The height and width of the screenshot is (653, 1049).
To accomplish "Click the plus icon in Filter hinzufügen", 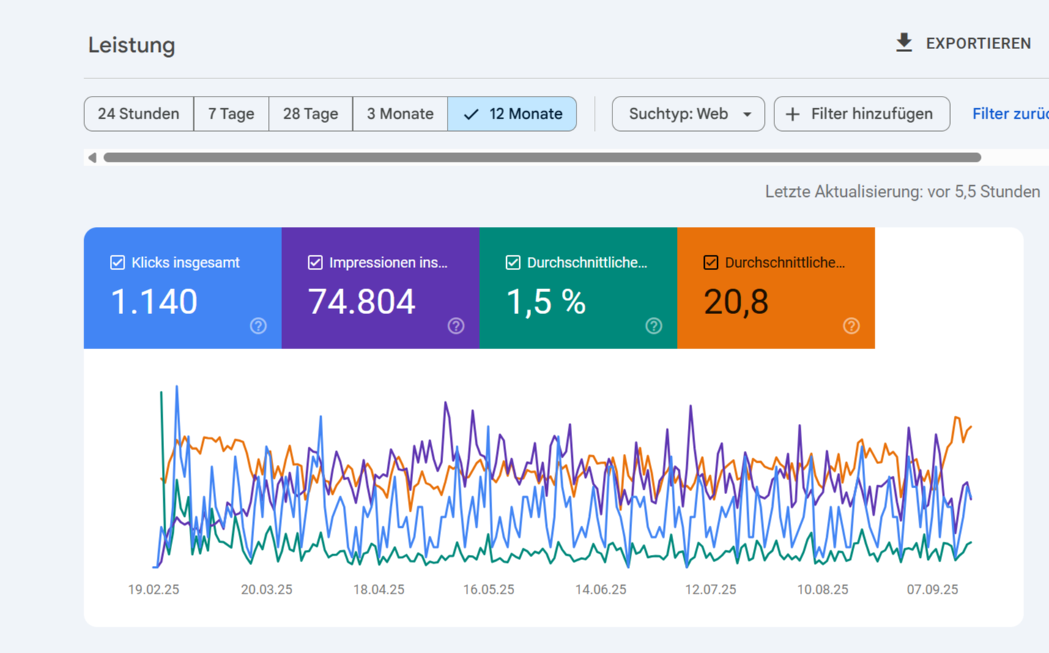I will click(x=793, y=114).
